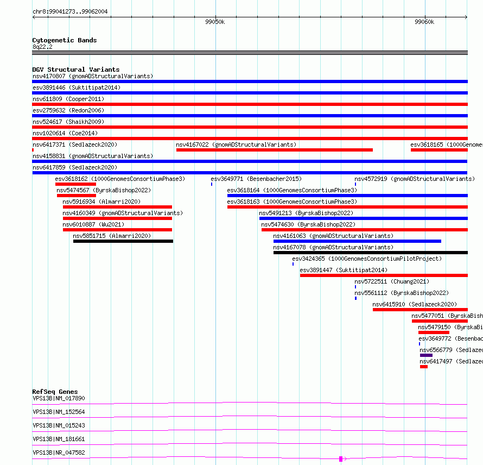
Task: Click nsv4158831 (gnomADStructuralVariants) label
Action: (x=93, y=156)
